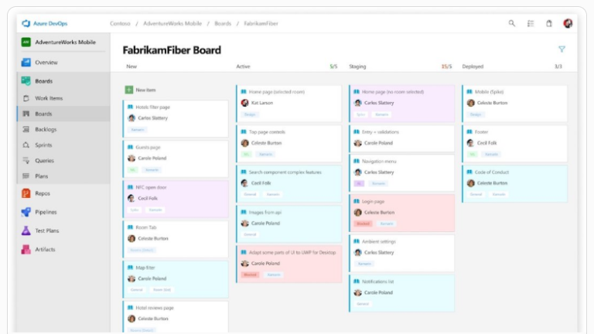The width and height of the screenshot is (594, 334).
Task: Open the user profile avatar in header
Action: [568, 23]
